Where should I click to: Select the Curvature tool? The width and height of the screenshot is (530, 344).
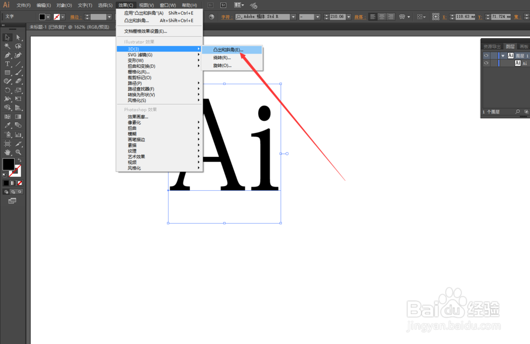click(x=18, y=55)
